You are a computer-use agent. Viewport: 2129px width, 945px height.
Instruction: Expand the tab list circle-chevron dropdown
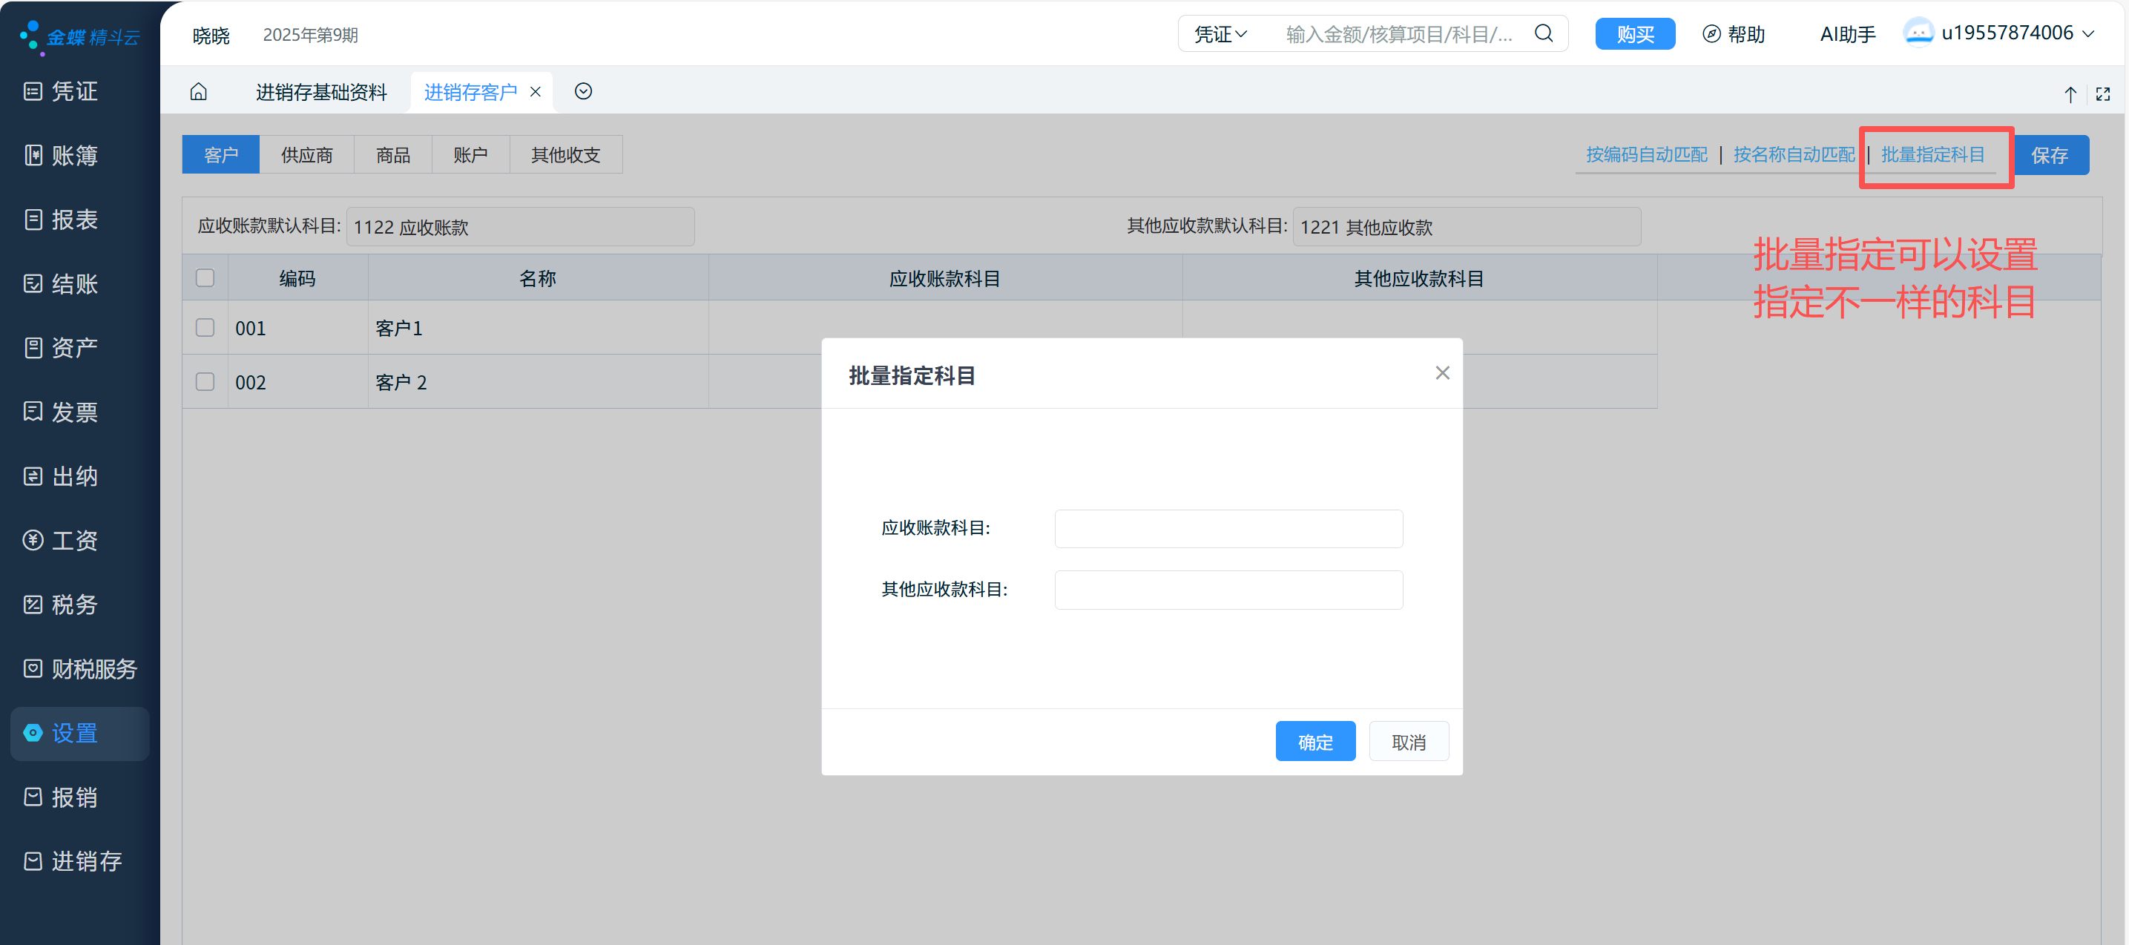(582, 92)
